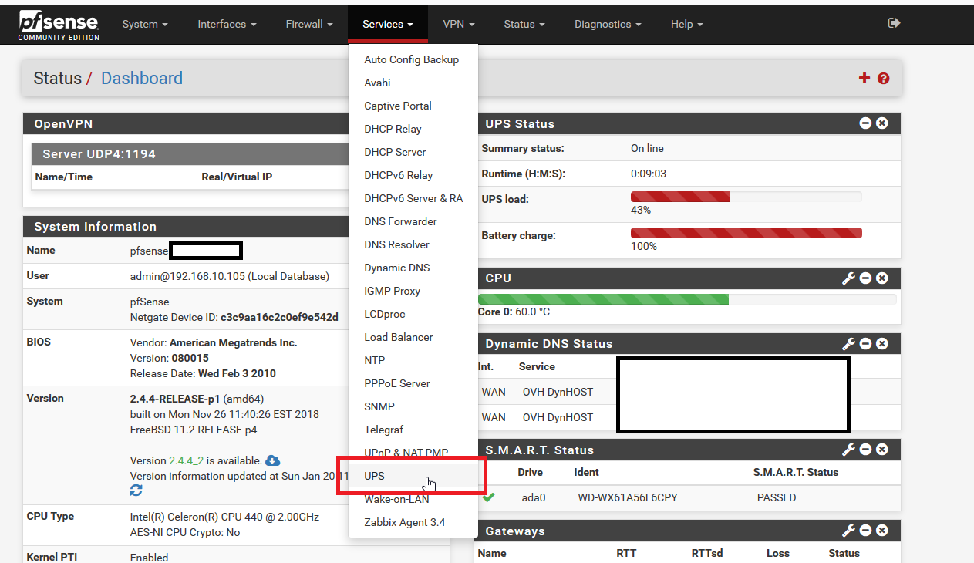Select UPnP & NAT-PMP entry

[413, 453]
